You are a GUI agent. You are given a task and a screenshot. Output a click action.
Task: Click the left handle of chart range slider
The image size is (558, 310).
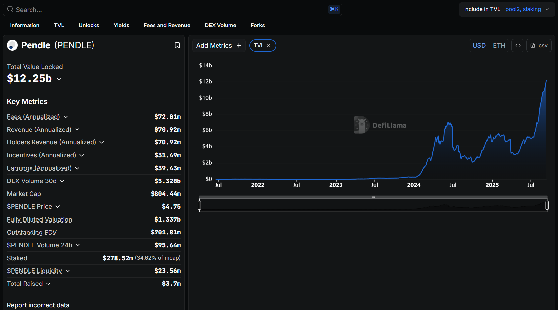click(199, 205)
